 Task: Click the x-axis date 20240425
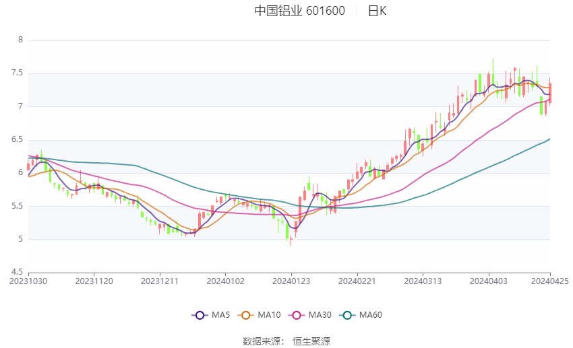tap(550, 281)
